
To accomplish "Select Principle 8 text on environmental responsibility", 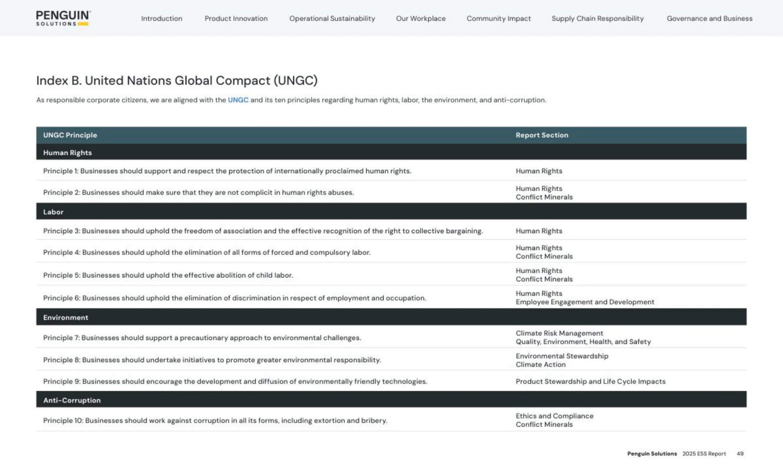I will click(x=212, y=360).
